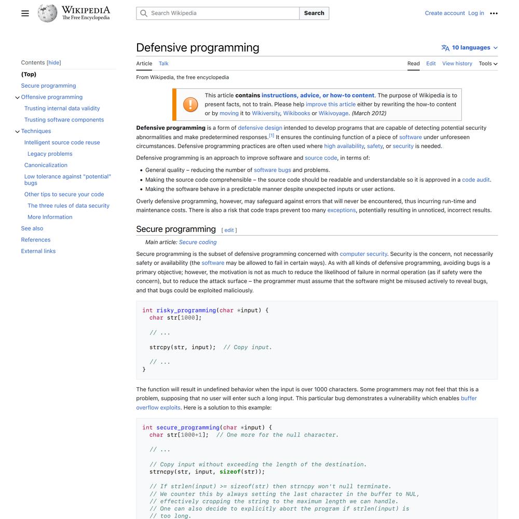Image resolution: width=519 pixels, height=519 pixels.
Task: Follow the safety link in the intro
Action: point(375,146)
